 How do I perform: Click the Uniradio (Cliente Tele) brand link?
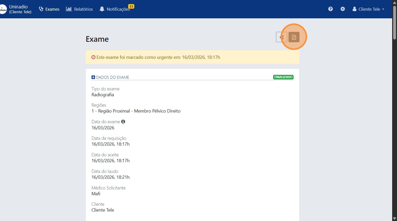[20, 9]
